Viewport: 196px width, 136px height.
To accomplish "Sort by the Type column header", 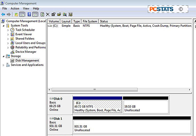I will [77, 21].
